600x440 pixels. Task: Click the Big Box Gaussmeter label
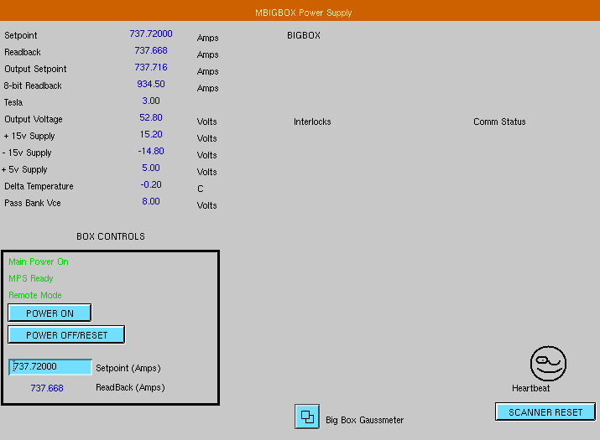tap(364, 420)
